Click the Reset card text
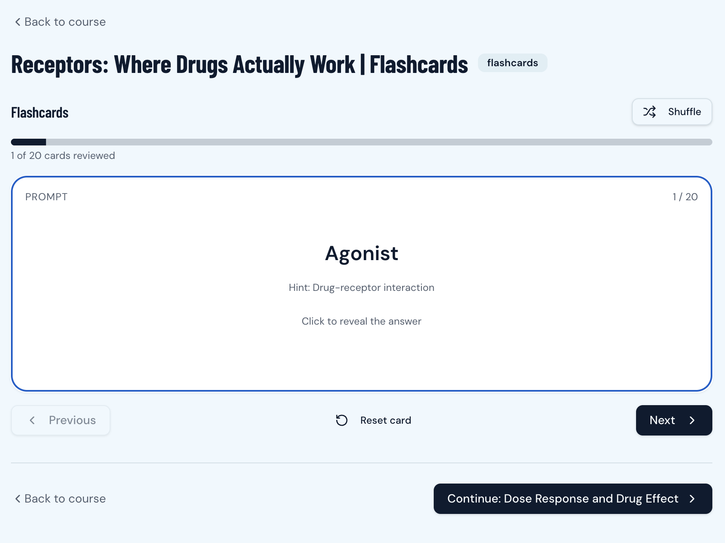This screenshot has width=725, height=543. point(386,420)
